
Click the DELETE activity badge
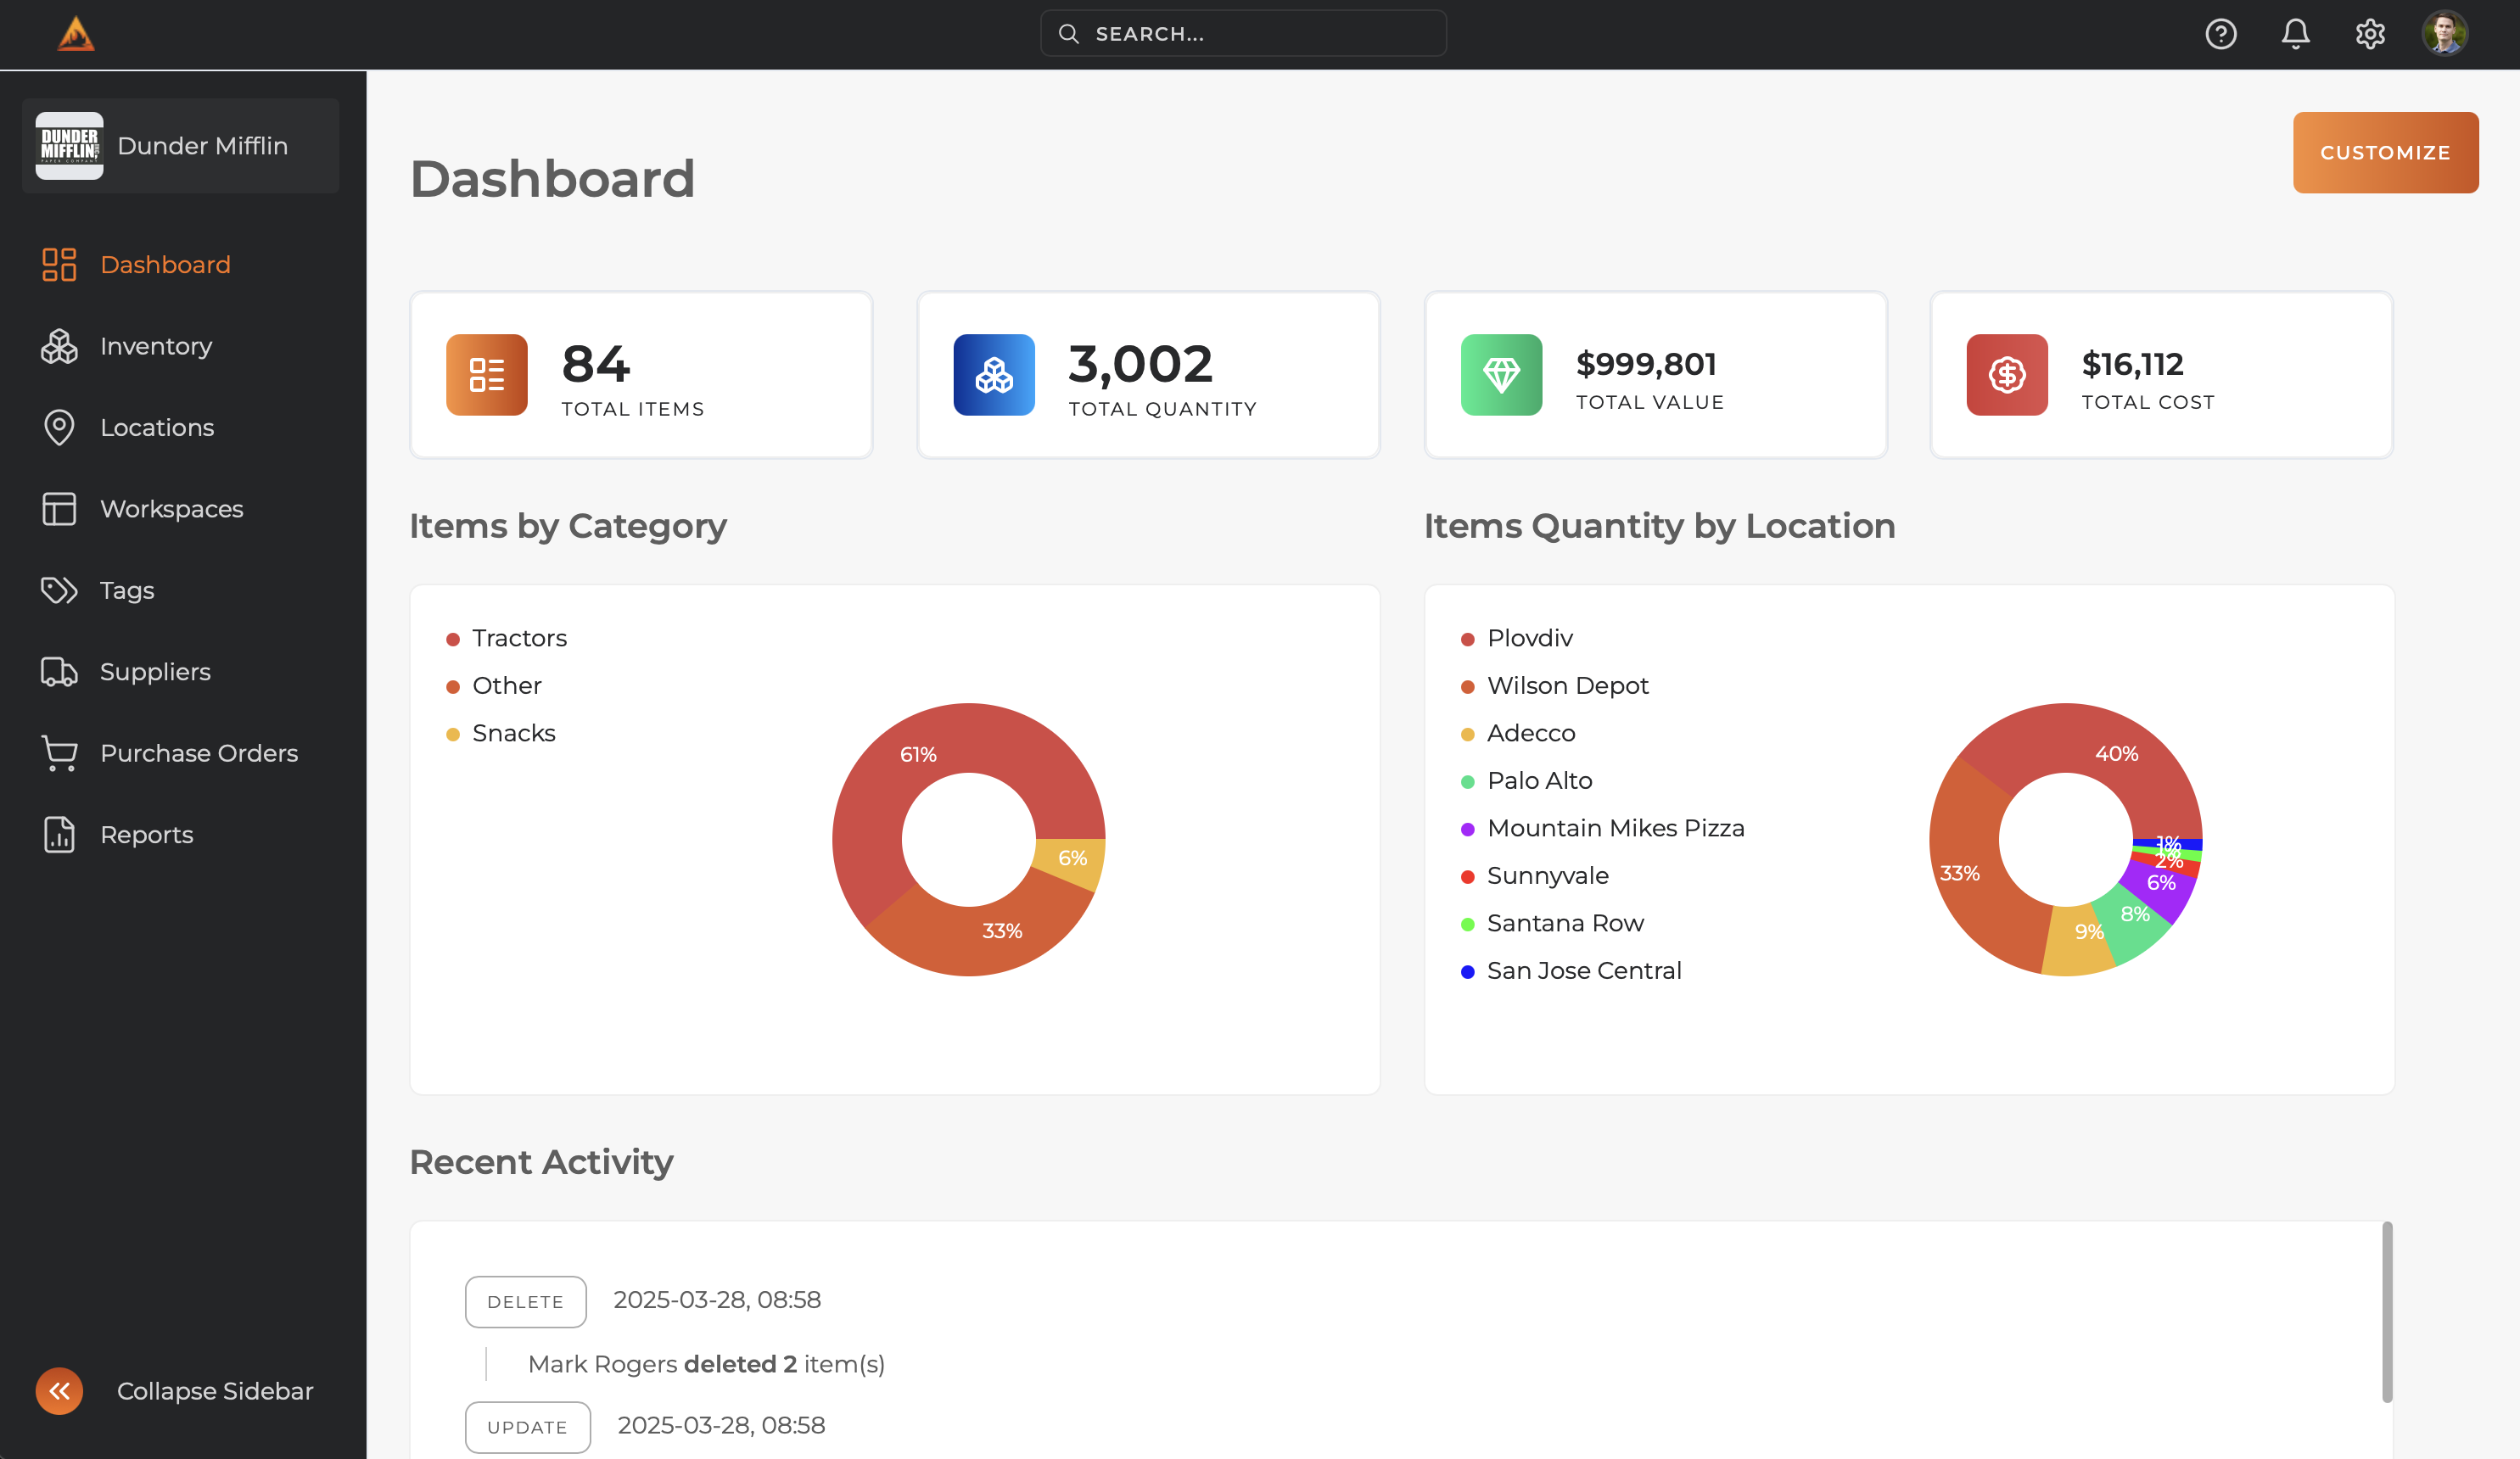[525, 1301]
